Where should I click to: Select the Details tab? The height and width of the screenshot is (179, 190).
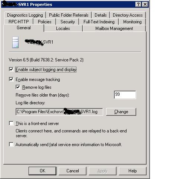[101, 15]
